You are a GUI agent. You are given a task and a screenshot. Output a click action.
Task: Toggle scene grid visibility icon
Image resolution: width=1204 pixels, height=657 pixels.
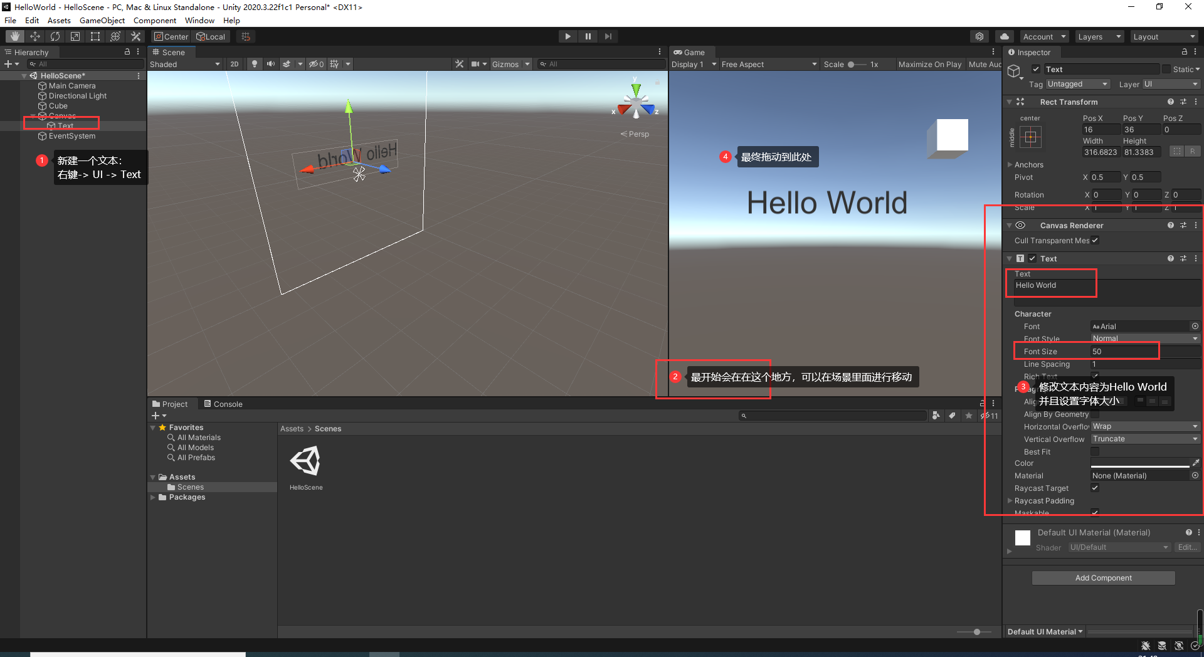click(x=335, y=64)
